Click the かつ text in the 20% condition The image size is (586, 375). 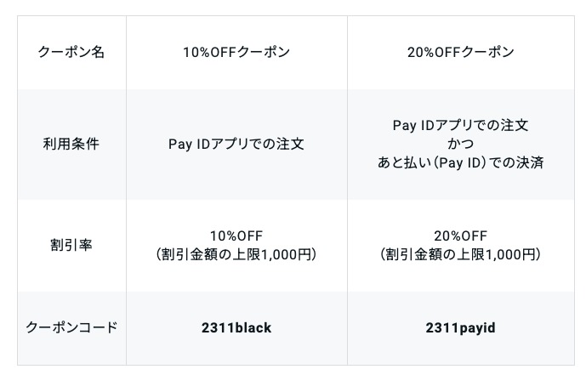point(460,144)
